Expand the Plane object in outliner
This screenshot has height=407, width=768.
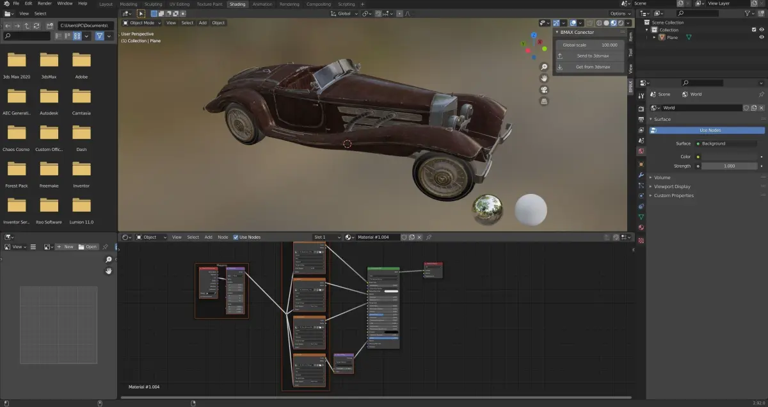654,38
